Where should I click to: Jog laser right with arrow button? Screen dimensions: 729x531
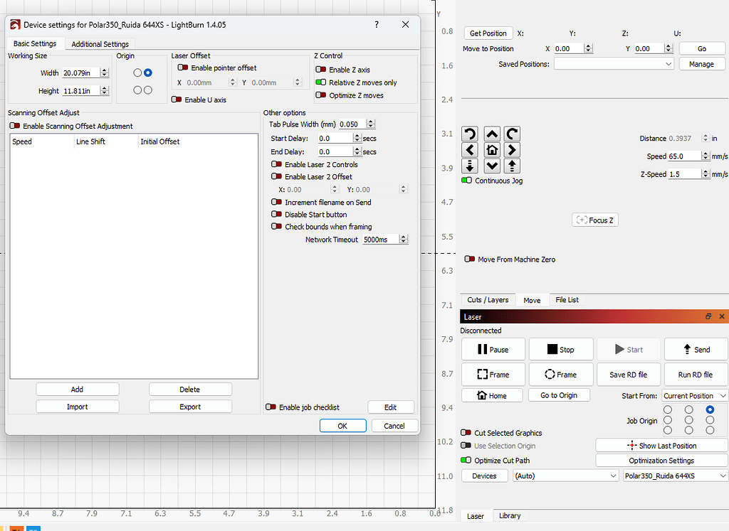click(x=513, y=150)
